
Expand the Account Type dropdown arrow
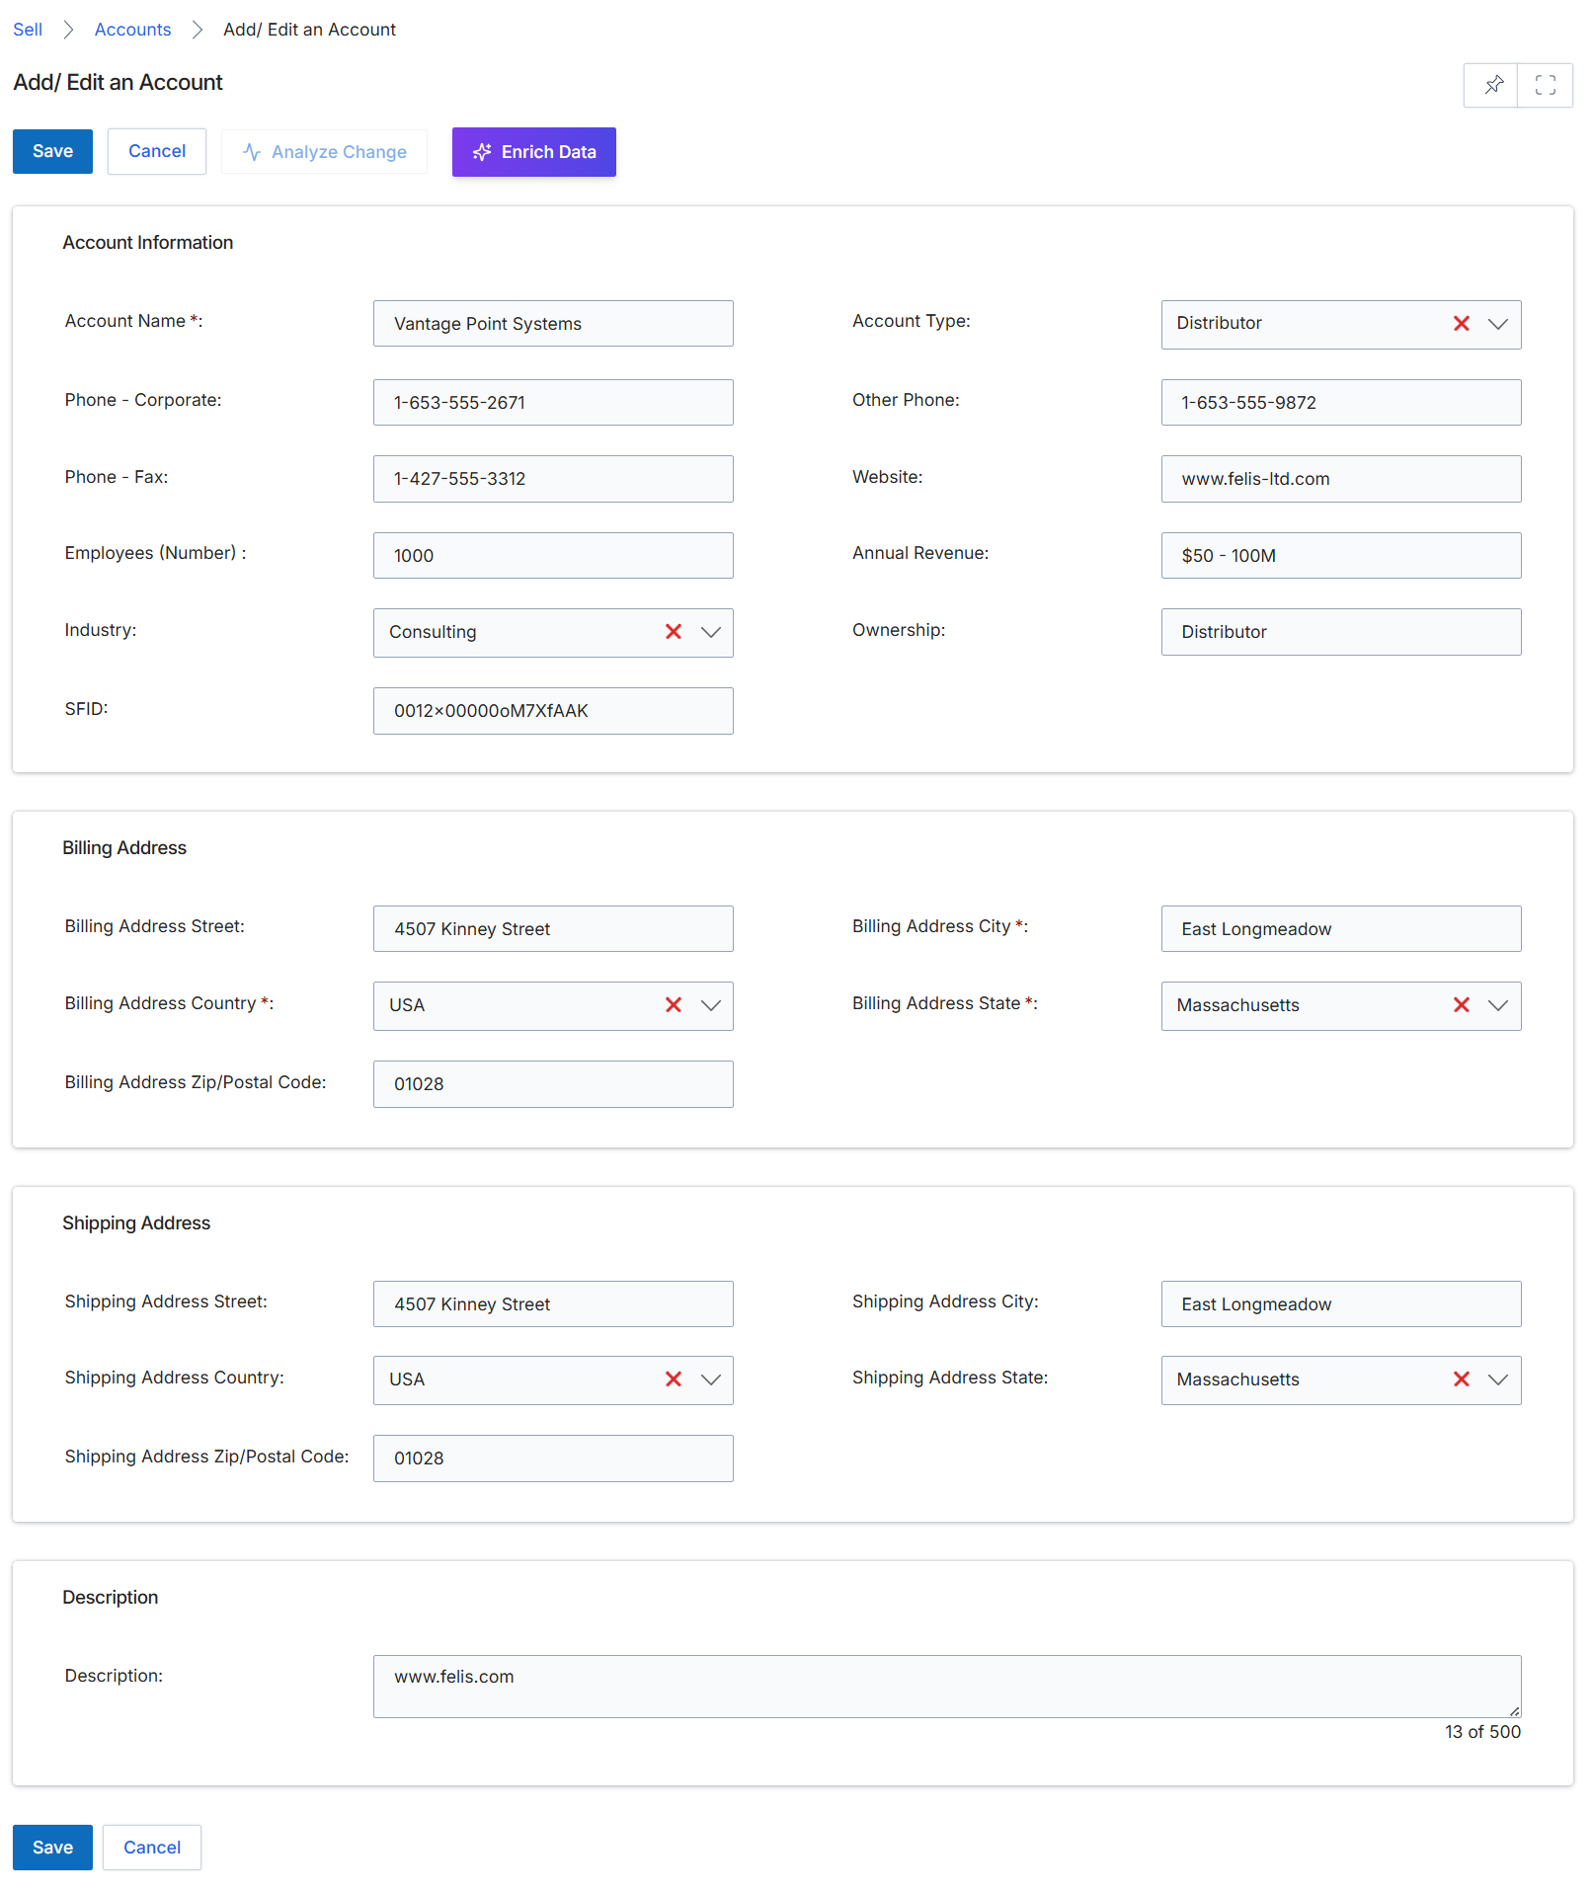(x=1497, y=324)
